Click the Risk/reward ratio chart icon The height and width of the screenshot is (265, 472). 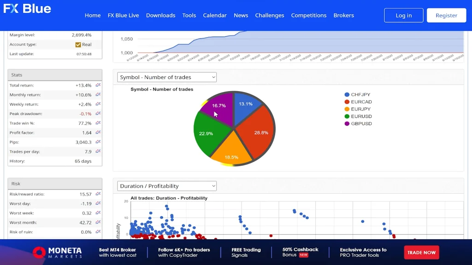pyautogui.click(x=98, y=194)
